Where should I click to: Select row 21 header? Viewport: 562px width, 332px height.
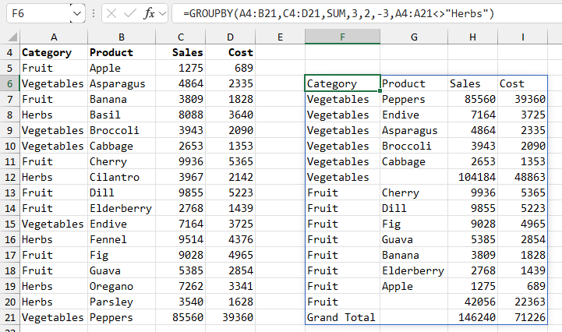click(x=9, y=318)
